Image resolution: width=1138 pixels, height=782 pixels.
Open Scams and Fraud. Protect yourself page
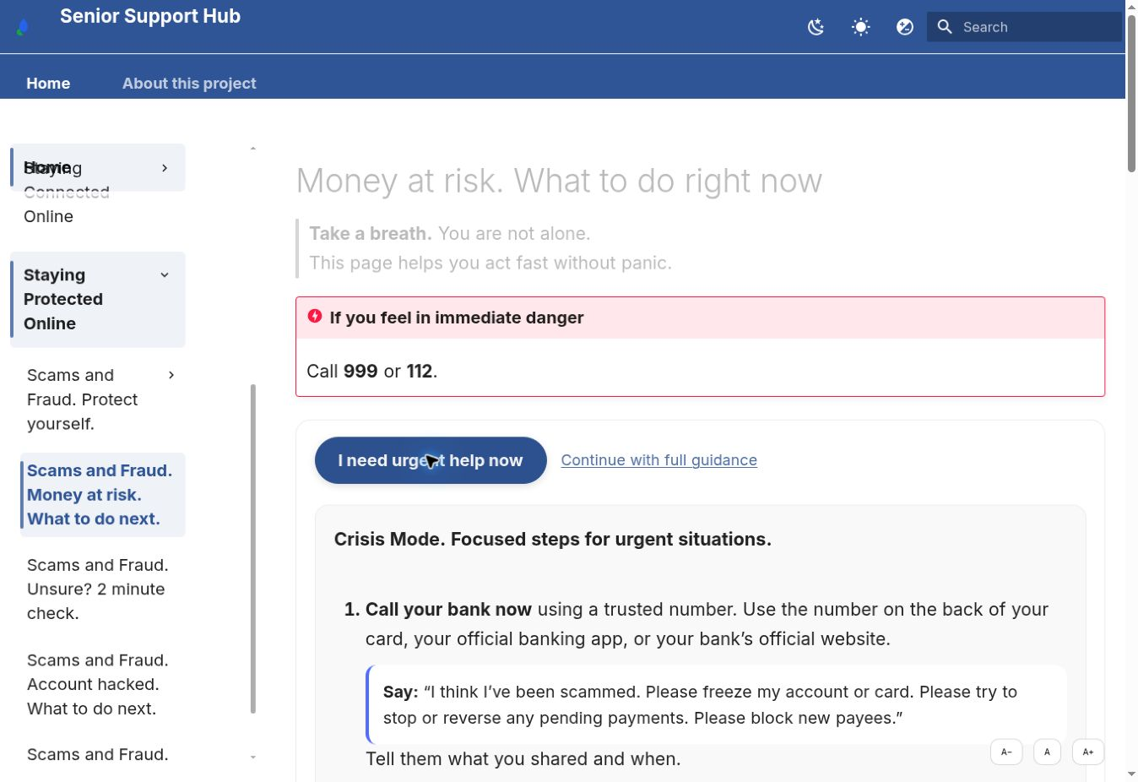point(83,399)
